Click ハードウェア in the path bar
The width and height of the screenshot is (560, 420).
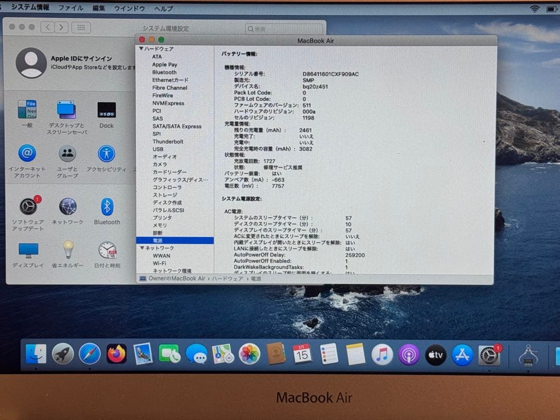[227, 278]
